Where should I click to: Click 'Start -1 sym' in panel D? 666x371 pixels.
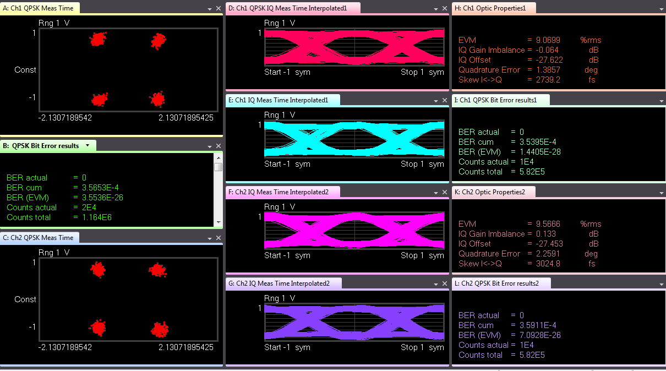click(287, 72)
